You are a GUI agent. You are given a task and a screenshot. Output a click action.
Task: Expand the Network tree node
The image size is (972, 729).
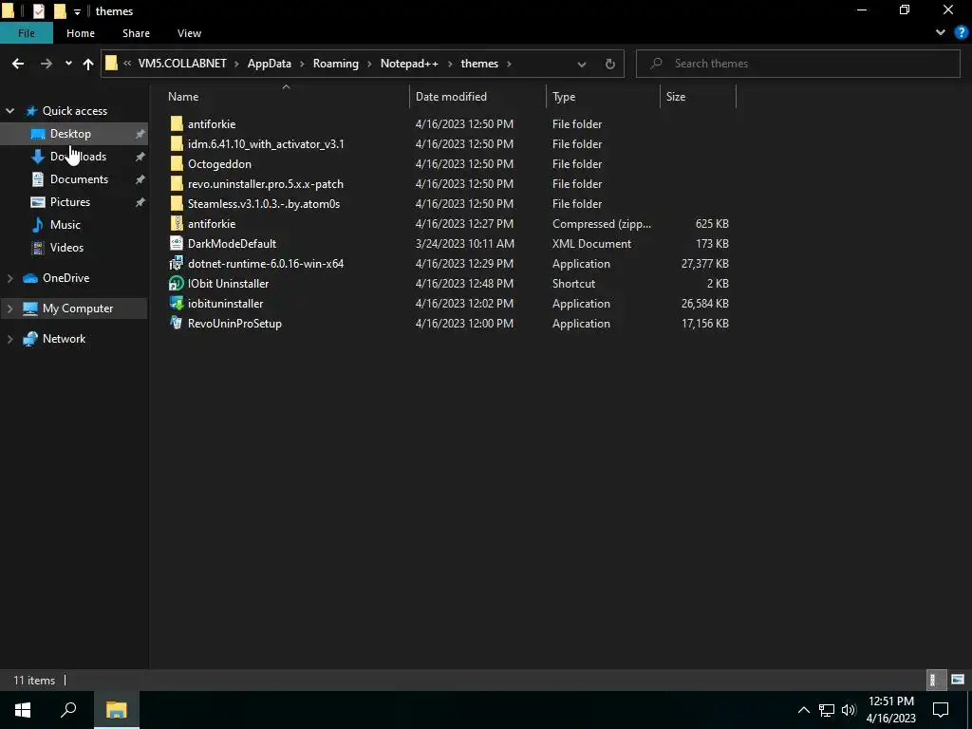[x=9, y=339]
